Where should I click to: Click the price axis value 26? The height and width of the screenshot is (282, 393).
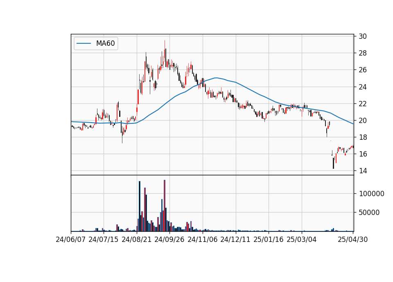(363, 70)
